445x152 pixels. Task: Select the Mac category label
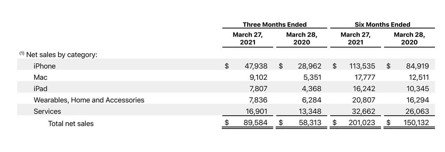pyautogui.click(x=41, y=77)
